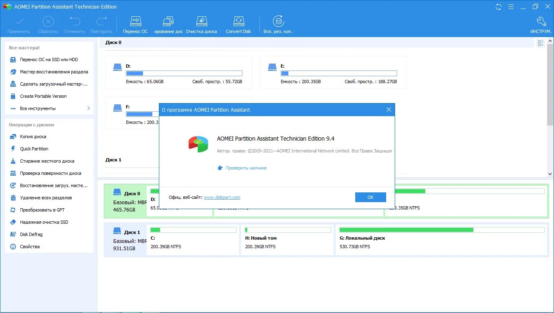Image resolution: width=554 pixels, height=313 pixels.
Task: Click Проверить наличие update link
Action: click(x=246, y=168)
